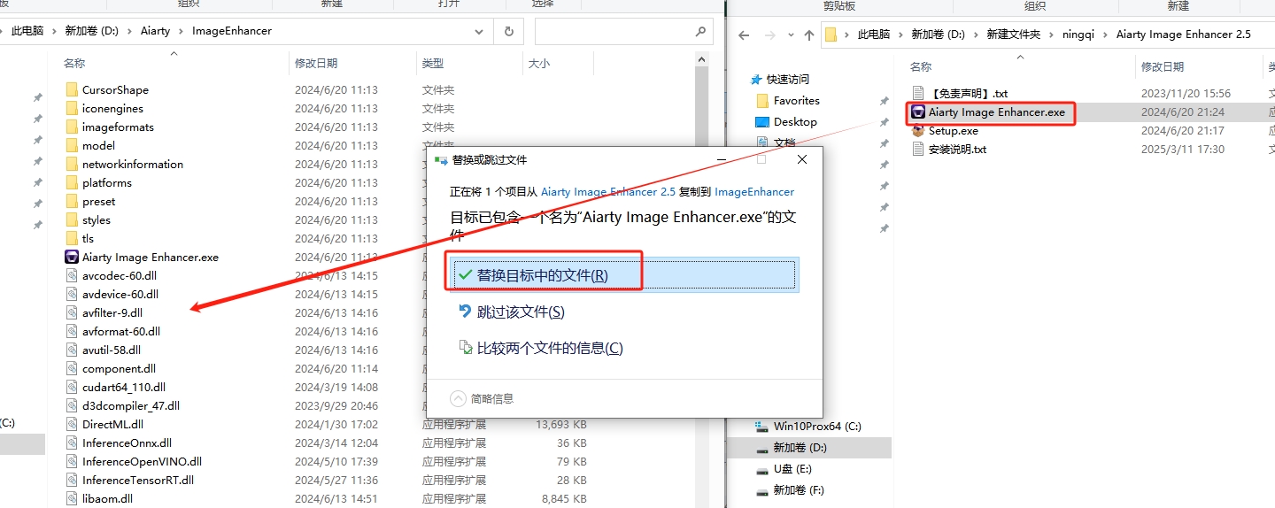Click ImageEnhancer destination link in dialog
Screen dimensions: 1275x508
tap(754, 191)
